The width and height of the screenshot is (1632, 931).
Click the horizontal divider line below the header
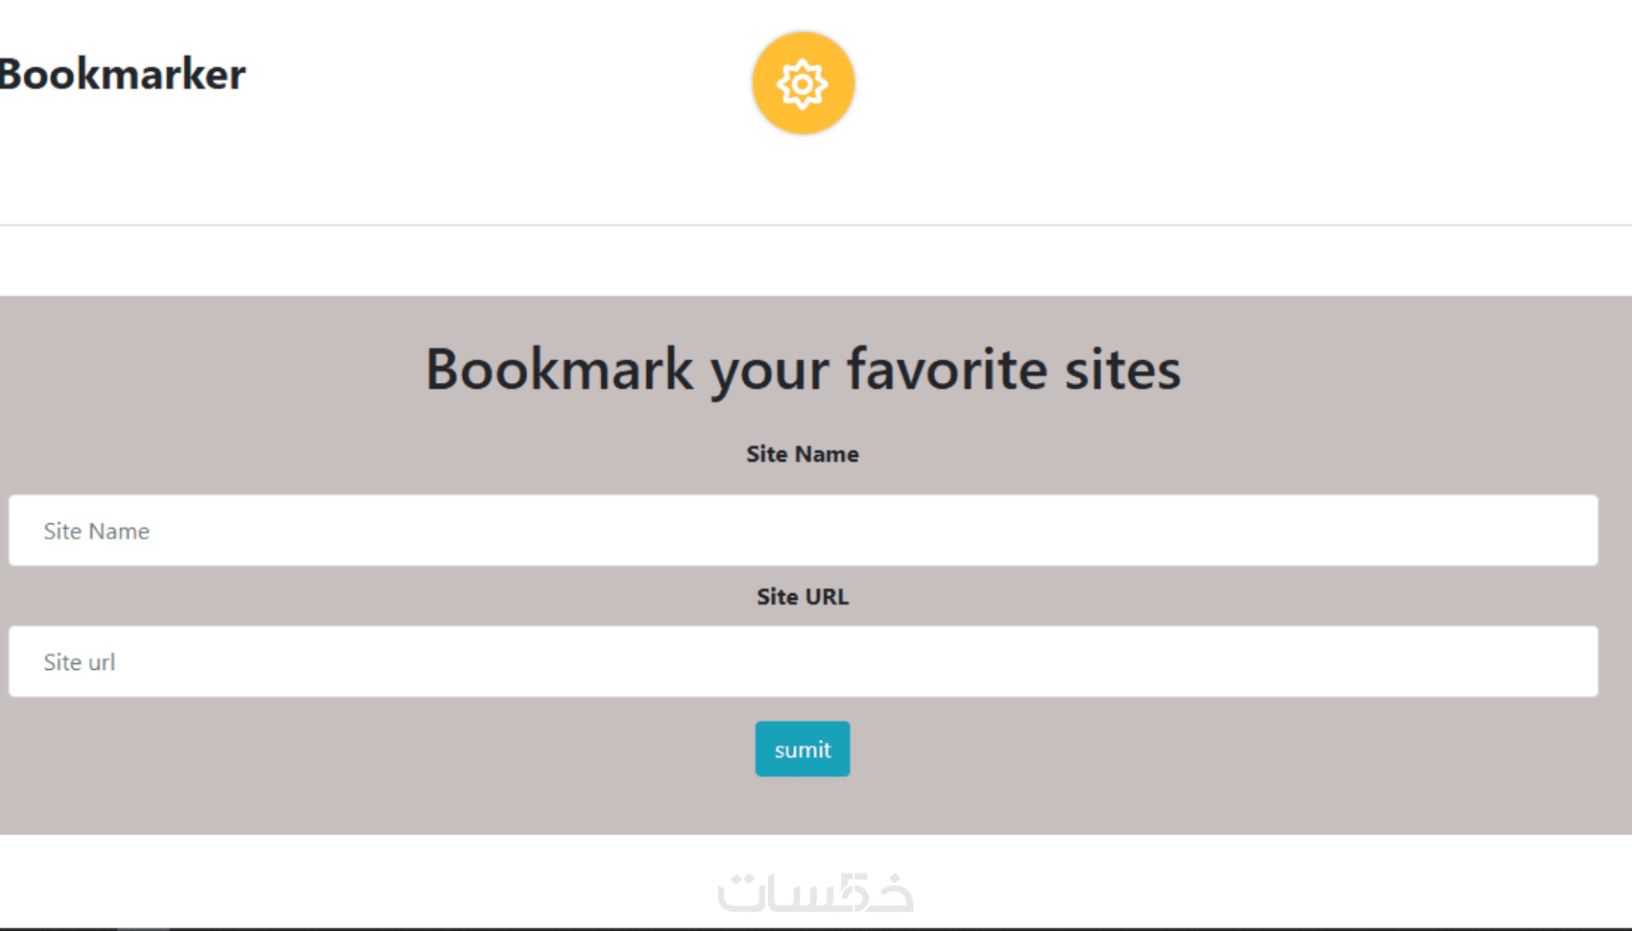click(x=816, y=226)
